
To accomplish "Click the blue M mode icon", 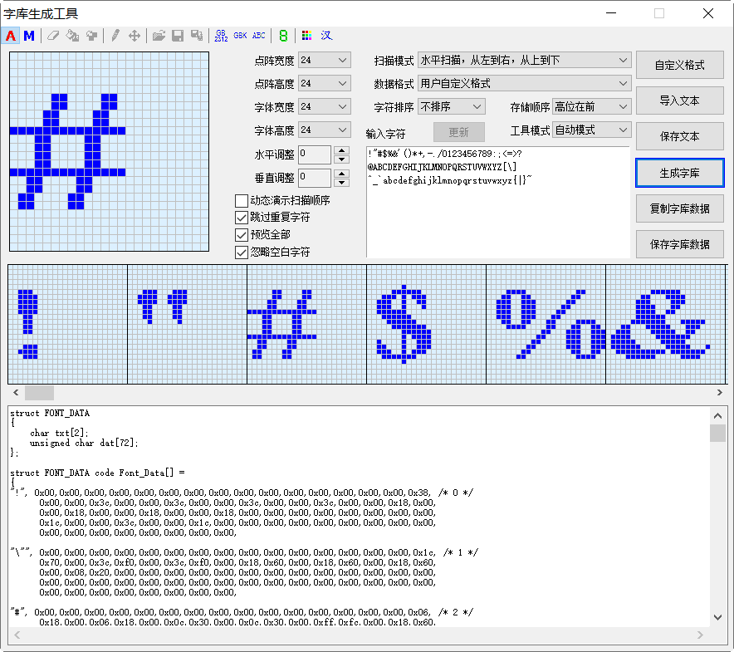I will click(x=29, y=36).
